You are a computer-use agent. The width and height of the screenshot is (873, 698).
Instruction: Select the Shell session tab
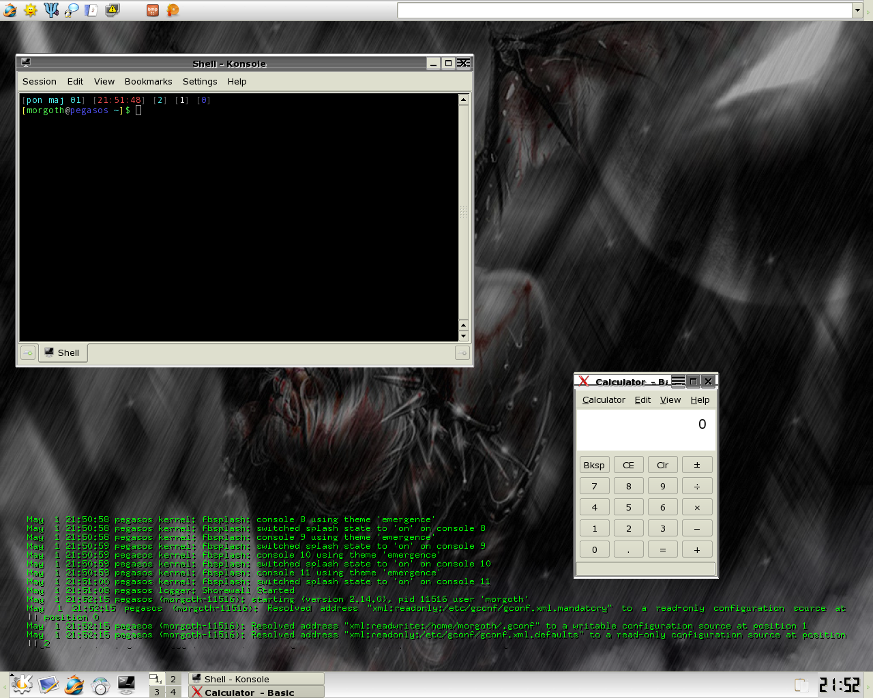63,353
